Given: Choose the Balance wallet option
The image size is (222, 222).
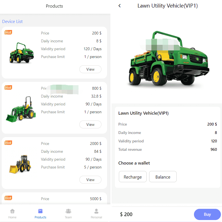Looking at the screenshot, I should 163,177.
